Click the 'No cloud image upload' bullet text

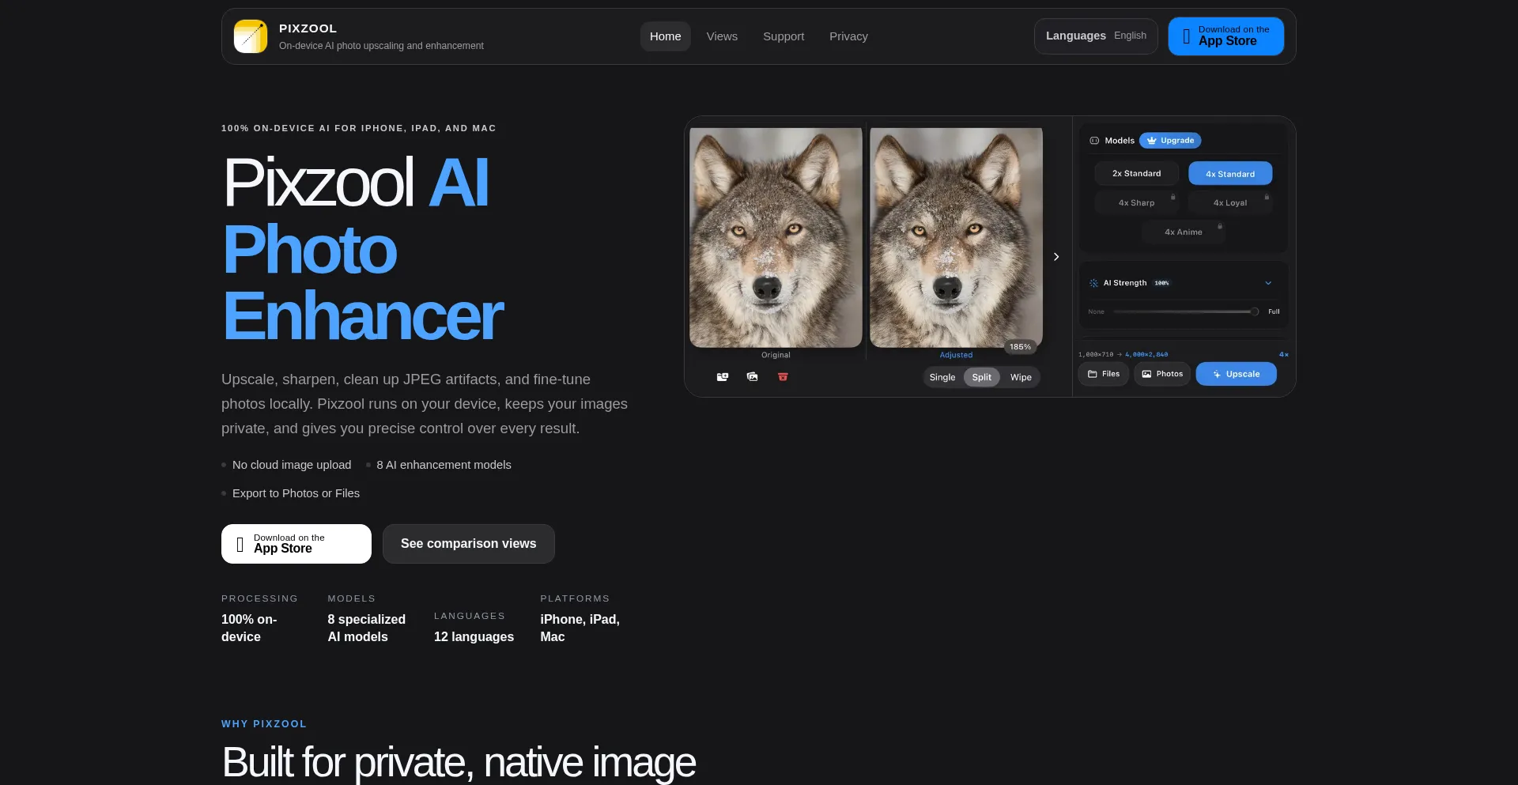click(292, 465)
